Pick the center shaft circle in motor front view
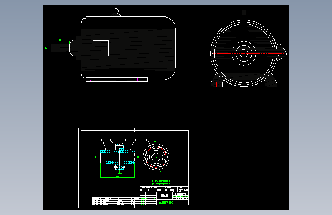 pyautogui.click(x=244, y=53)
